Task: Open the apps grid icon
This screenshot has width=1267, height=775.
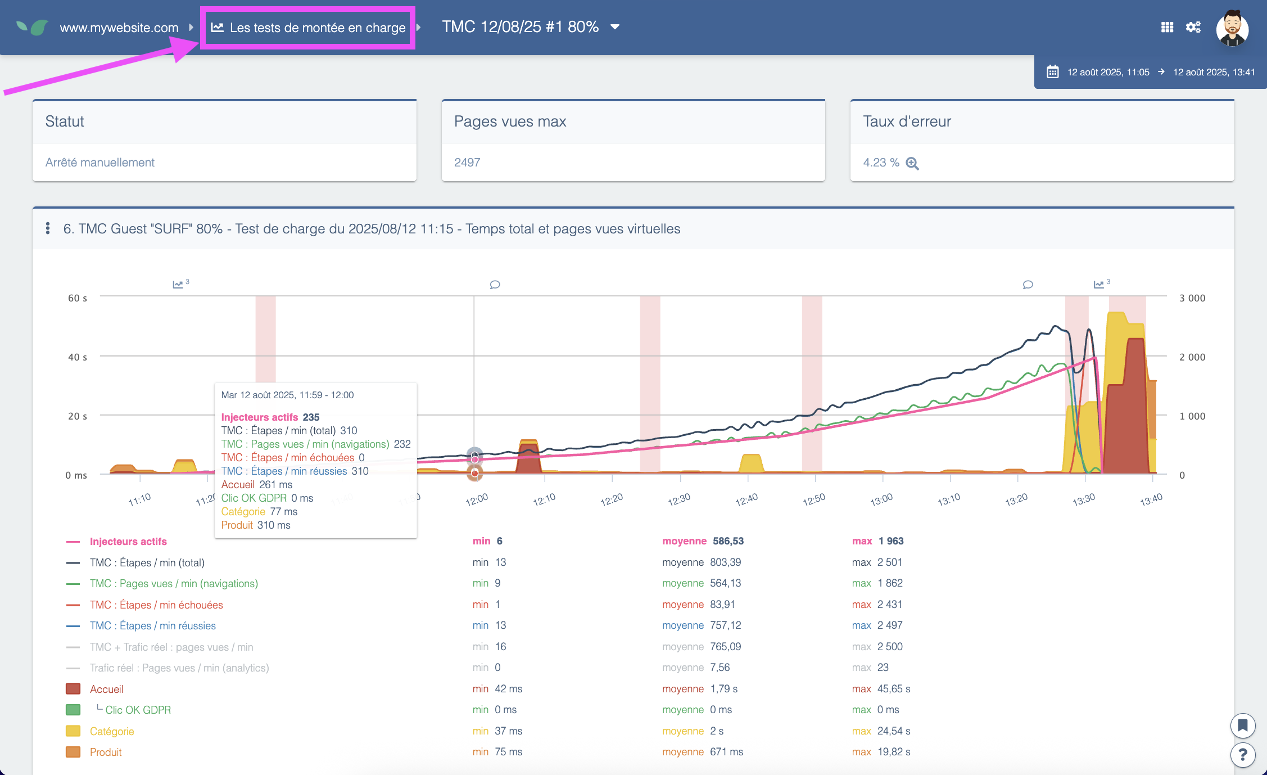Action: [1167, 27]
